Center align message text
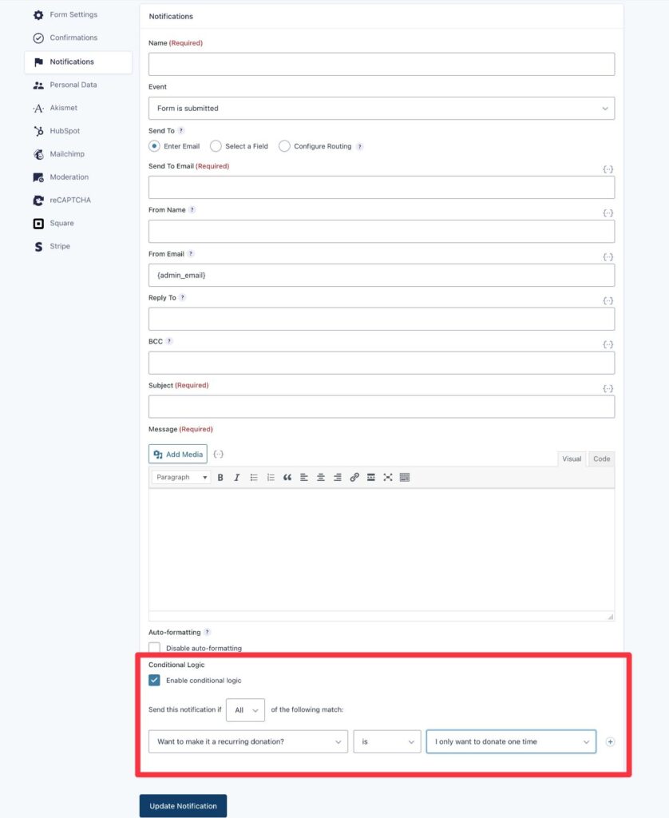The height and width of the screenshot is (818, 669). (x=321, y=478)
